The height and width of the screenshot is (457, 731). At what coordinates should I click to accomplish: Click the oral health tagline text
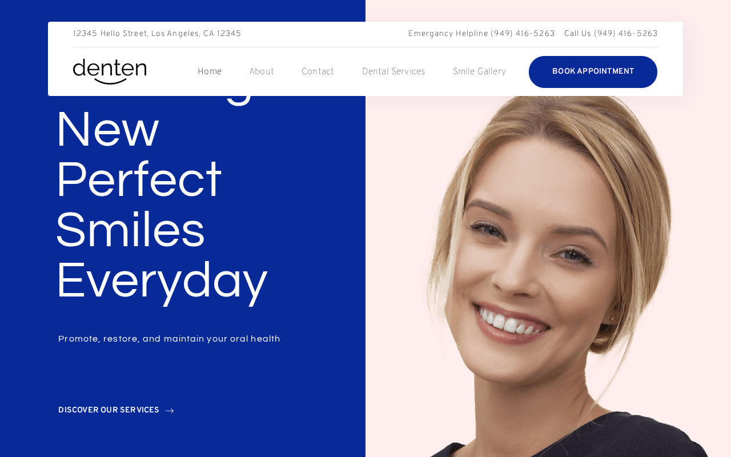click(x=169, y=339)
